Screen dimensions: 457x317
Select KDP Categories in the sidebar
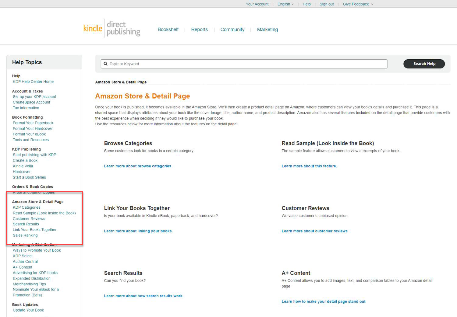tap(27, 207)
